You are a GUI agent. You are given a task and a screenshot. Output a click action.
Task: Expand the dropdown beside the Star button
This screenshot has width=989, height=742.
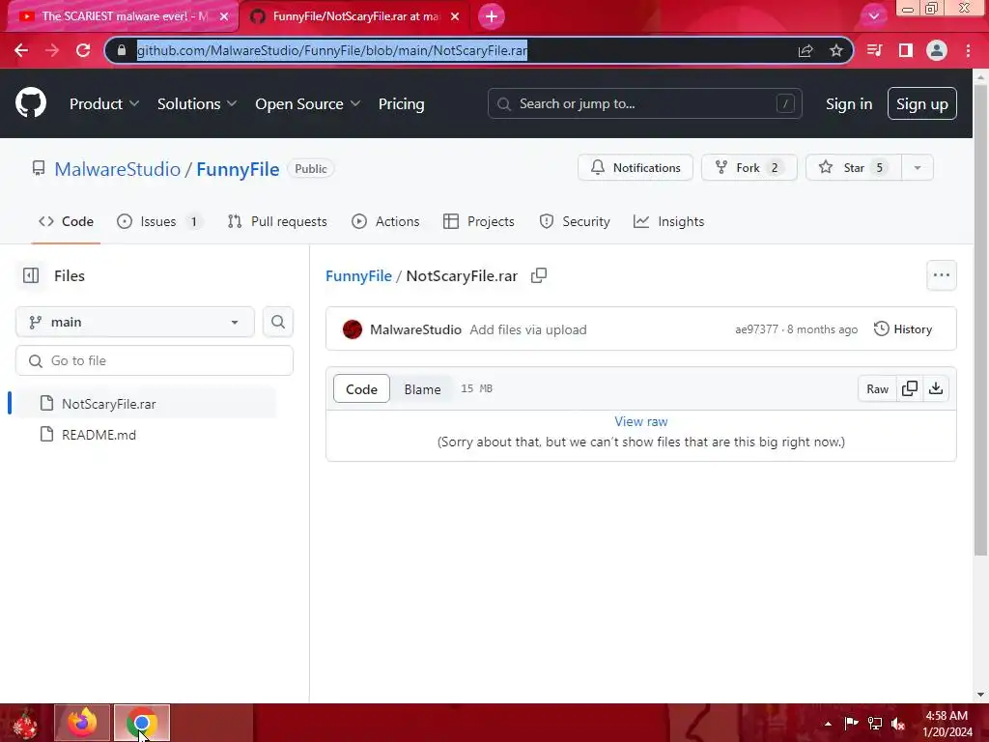click(x=918, y=168)
